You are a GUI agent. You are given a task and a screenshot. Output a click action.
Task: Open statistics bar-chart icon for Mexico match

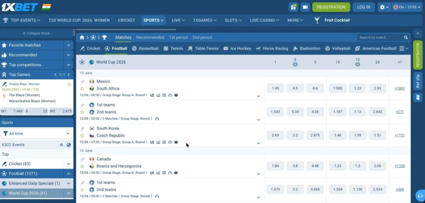point(152,95)
